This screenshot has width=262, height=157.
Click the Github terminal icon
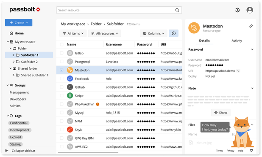pos(70,87)
